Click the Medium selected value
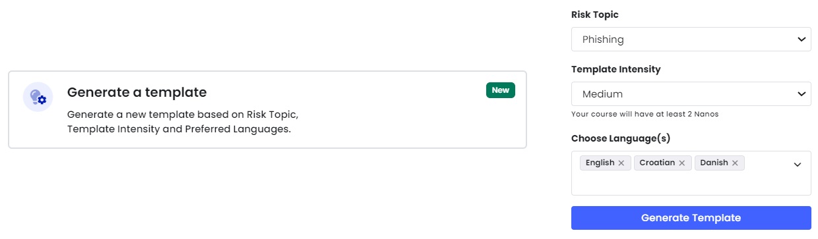The height and width of the screenshot is (239, 818). pyautogui.click(x=602, y=94)
